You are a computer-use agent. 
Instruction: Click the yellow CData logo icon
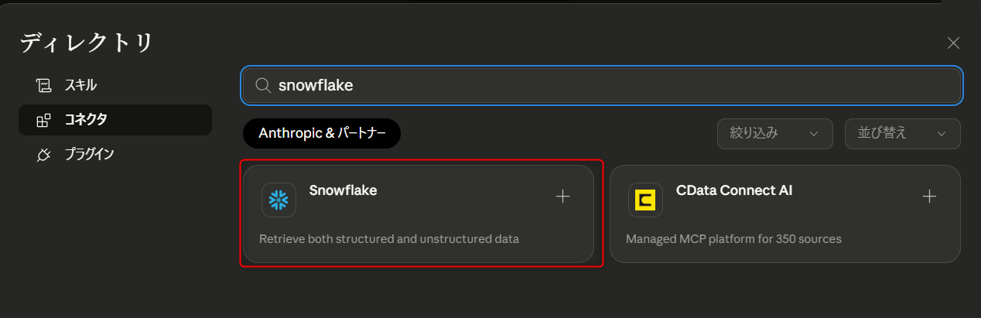coord(644,200)
